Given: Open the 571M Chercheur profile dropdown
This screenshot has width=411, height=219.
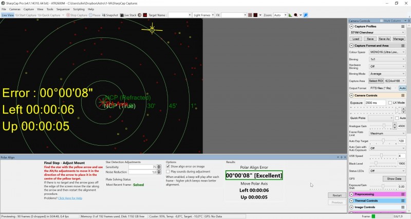Looking at the screenshot, I should 378,32.
